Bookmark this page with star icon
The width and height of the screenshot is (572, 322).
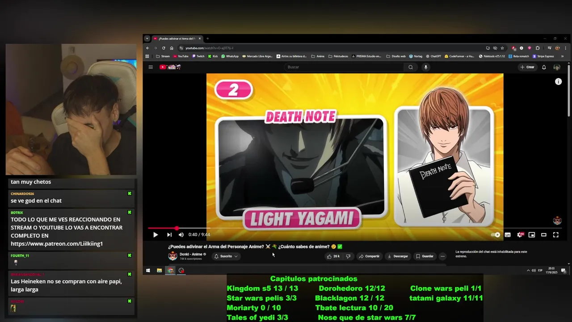click(x=502, y=48)
